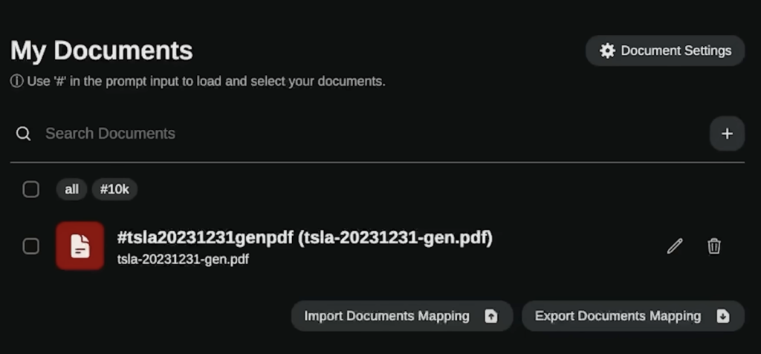Click Import Documents Mapping label

[386, 316]
